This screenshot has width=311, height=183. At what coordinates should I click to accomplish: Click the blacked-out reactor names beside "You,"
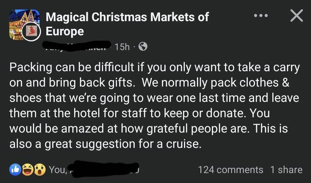tap(102, 169)
